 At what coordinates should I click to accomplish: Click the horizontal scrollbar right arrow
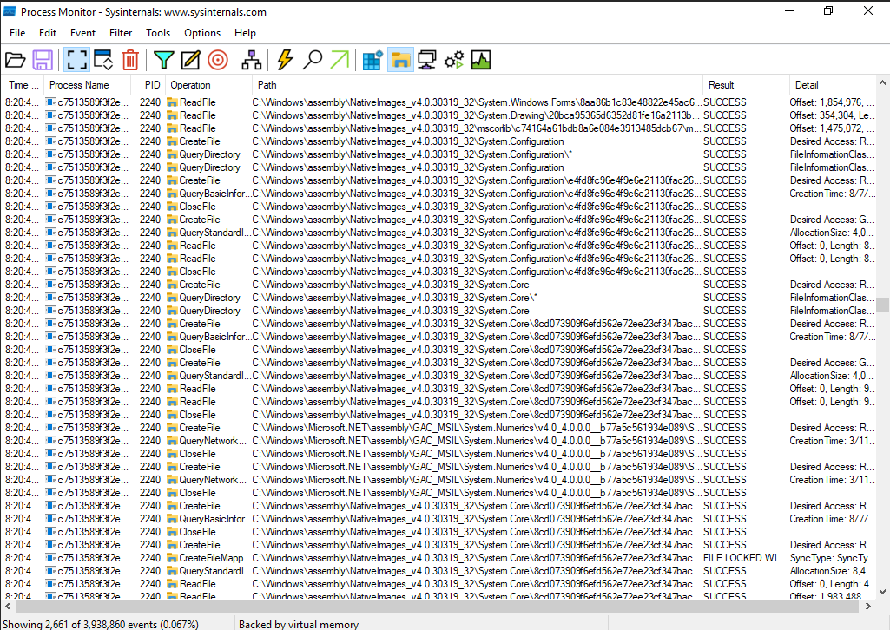pos(868,607)
